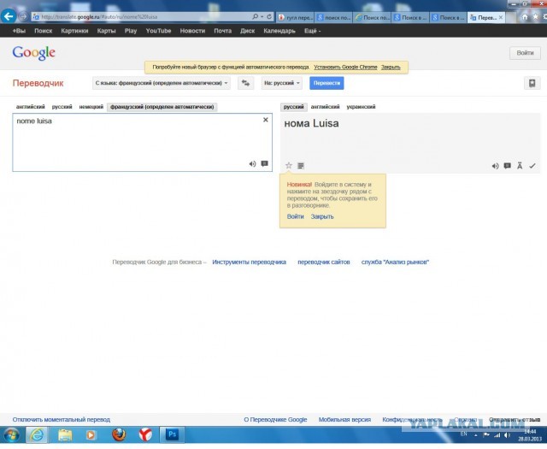Click 'Установить Google Chrome' link

(x=345, y=67)
